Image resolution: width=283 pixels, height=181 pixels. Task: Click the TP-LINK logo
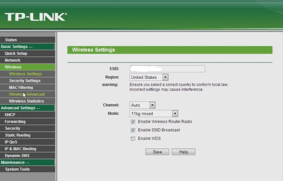36,17
